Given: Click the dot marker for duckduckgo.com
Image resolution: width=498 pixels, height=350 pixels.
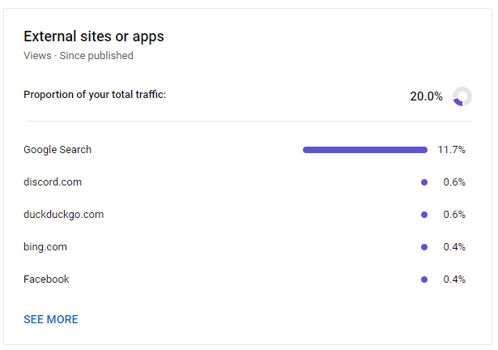Looking at the screenshot, I should [424, 215].
